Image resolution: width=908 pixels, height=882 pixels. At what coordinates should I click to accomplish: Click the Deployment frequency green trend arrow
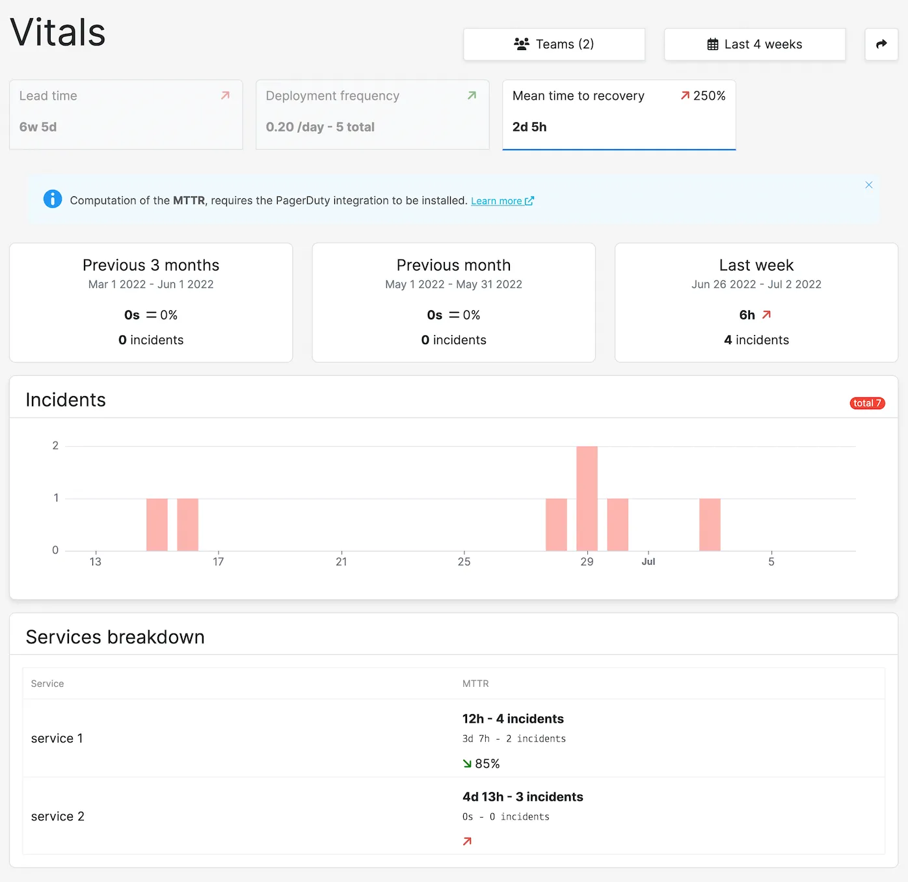(472, 96)
